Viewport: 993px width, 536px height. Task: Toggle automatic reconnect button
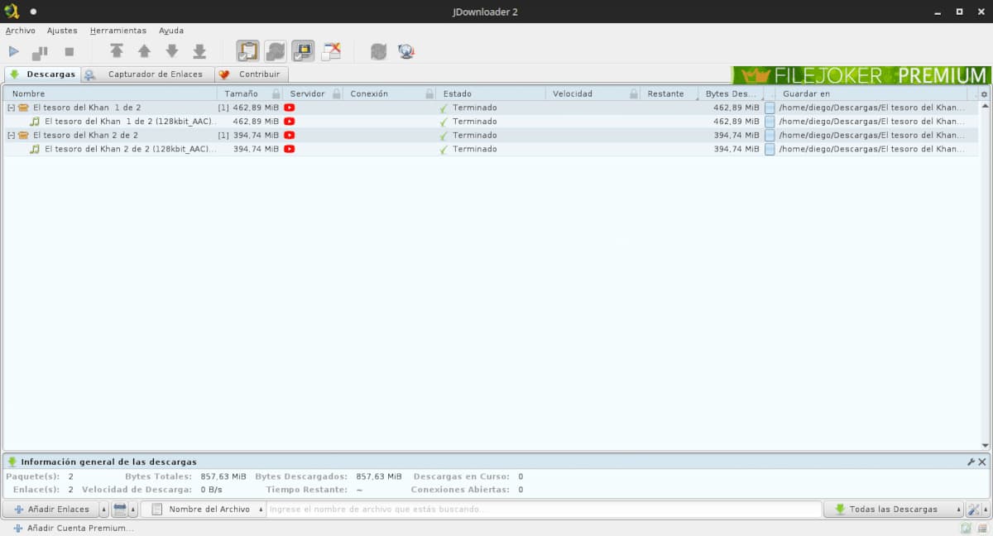pyautogui.click(x=276, y=51)
